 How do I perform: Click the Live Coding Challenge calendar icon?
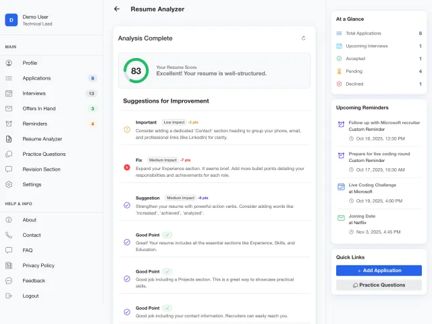point(341,187)
